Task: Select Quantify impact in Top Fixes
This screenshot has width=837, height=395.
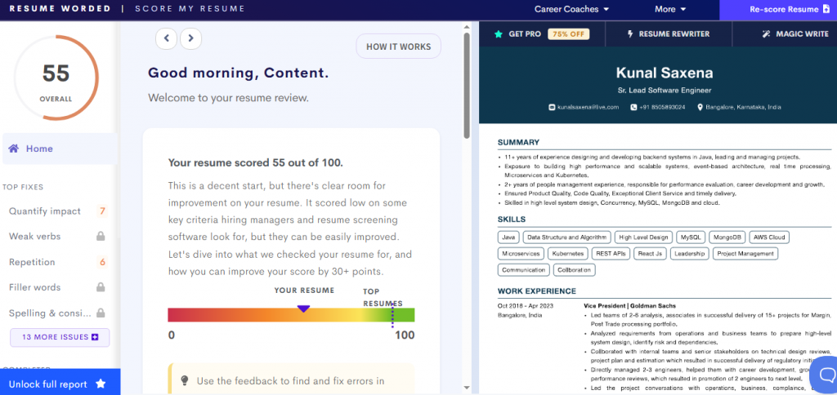Action: 45,211
